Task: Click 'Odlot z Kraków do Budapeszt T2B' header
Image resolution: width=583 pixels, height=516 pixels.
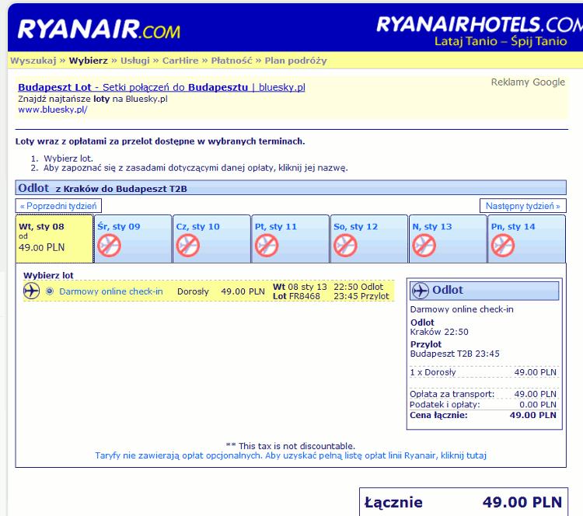Action: [x=291, y=188]
